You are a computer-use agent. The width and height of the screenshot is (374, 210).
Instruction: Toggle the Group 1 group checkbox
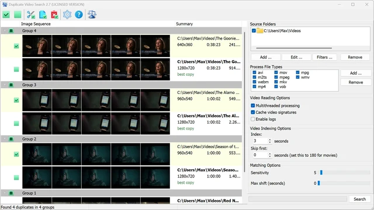coord(11,193)
